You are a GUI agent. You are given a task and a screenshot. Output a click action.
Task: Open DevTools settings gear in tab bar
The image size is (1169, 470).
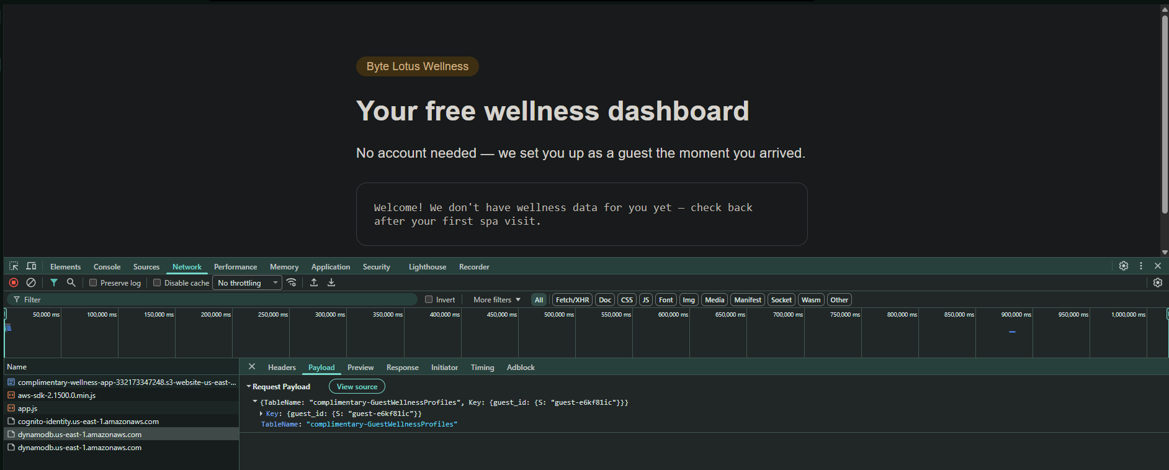coord(1124,266)
